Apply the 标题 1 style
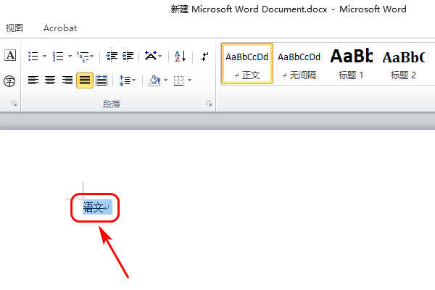The image size is (435, 290). (x=351, y=64)
